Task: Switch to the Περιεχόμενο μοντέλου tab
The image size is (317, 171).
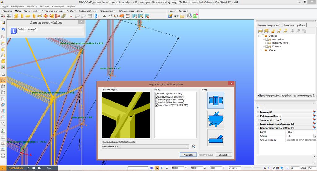Action: click(x=269, y=25)
